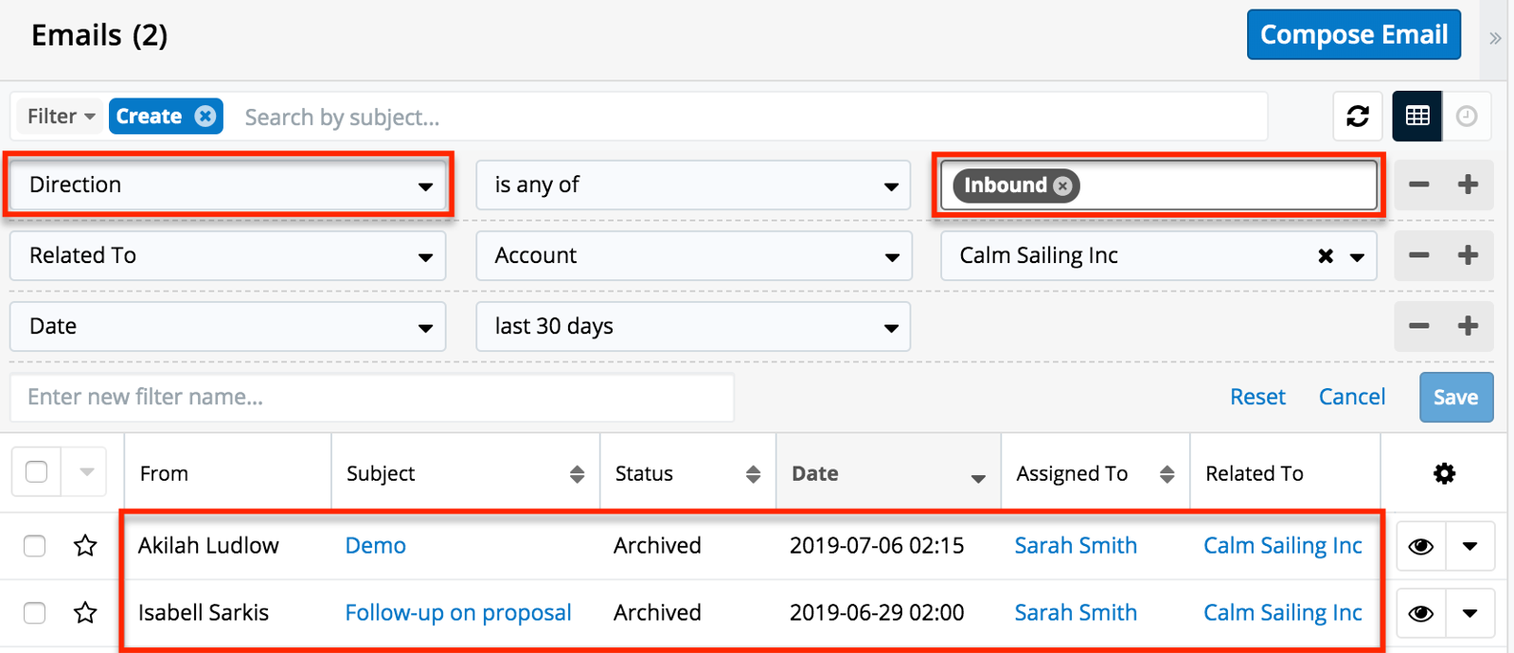
Task: Sort emails by Status column
Action: pyautogui.click(x=753, y=474)
